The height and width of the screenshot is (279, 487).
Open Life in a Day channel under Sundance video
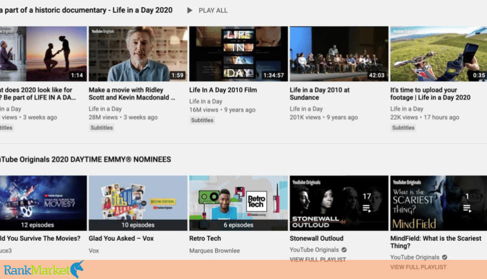(306, 109)
